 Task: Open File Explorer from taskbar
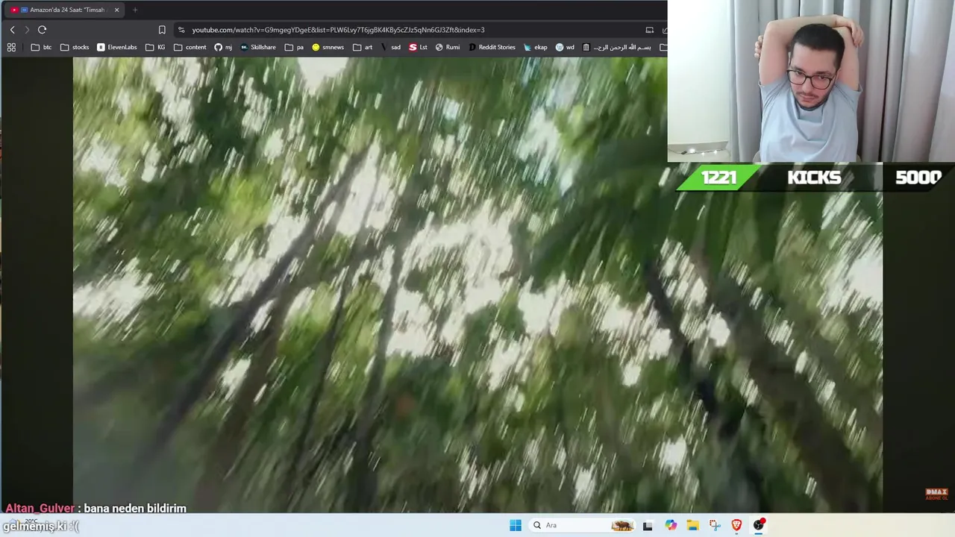[x=692, y=525]
